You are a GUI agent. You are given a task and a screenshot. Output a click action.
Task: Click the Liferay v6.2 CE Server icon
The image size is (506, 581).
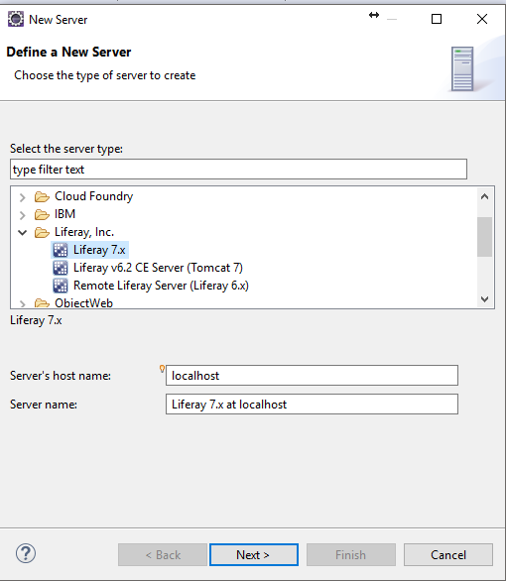61,268
